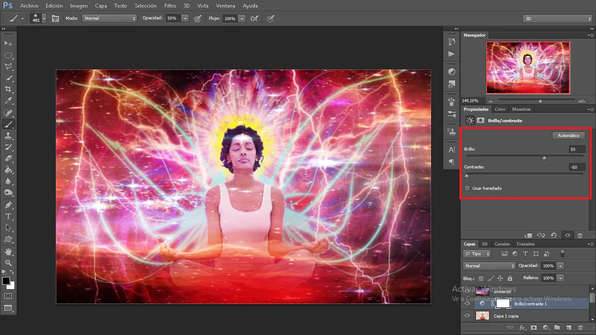Open the Flujo dropdown arrow
The image size is (596, 335).
point(242,19)
